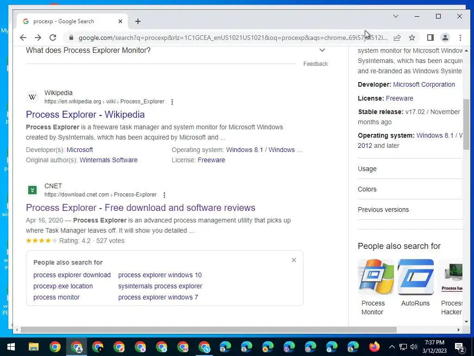Click the green CNET favicon
The image size is (474, 356).
(32, 190)
